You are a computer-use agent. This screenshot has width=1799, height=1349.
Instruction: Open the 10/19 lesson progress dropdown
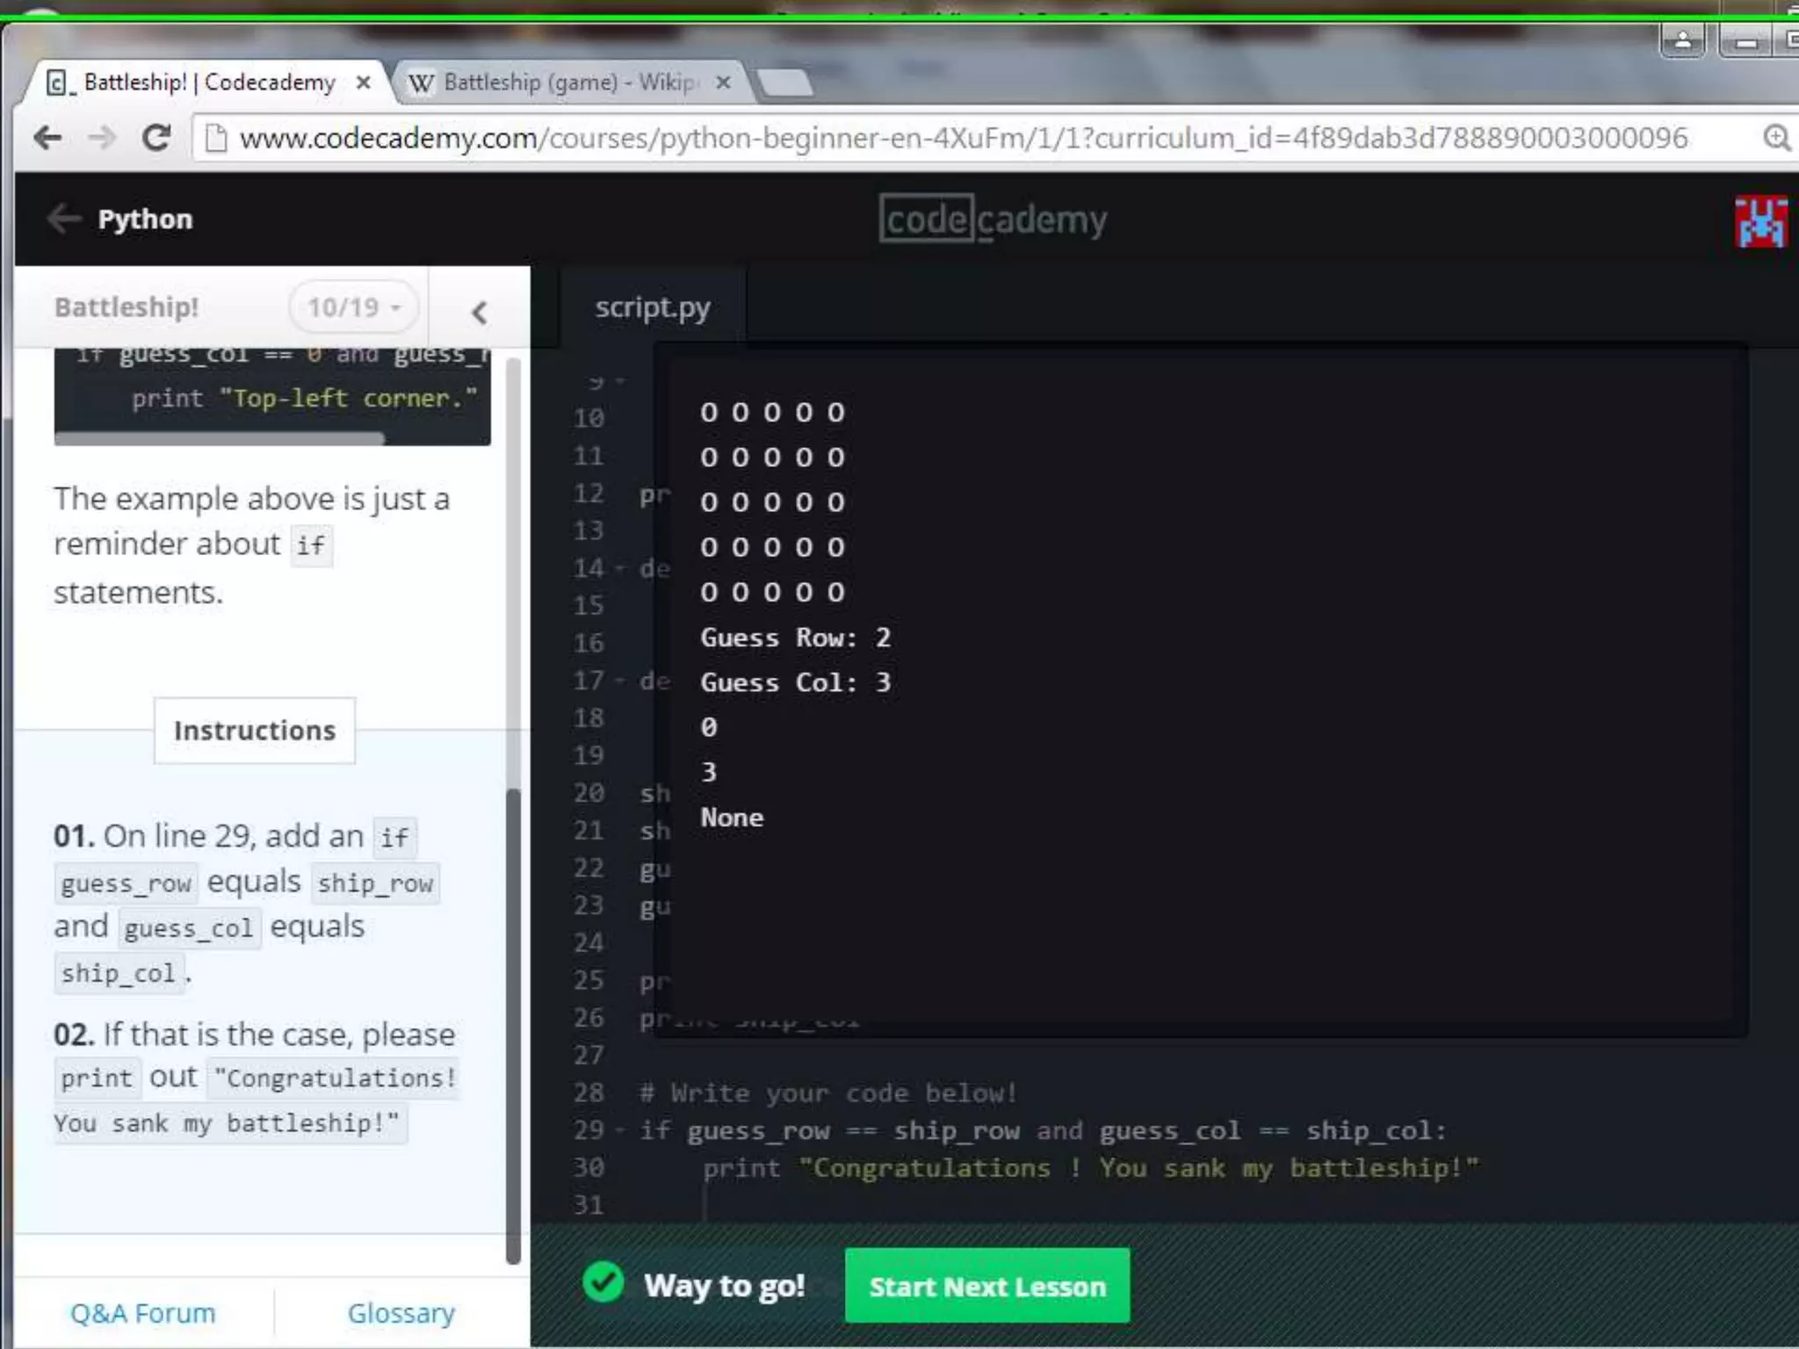click(x=353, y=307)
